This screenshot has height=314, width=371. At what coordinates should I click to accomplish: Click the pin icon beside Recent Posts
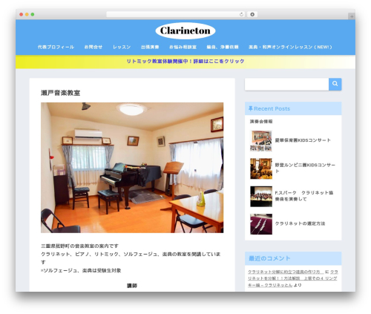(250, 108)
